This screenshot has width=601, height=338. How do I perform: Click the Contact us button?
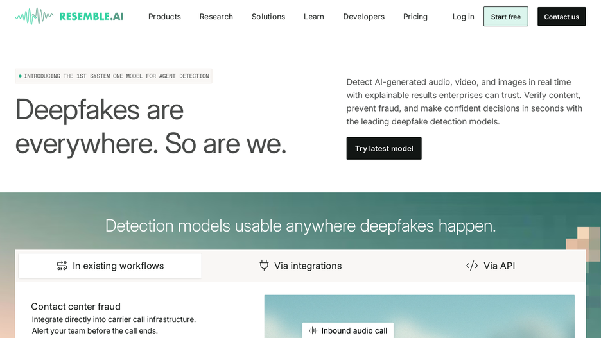[x=562, y=17]
